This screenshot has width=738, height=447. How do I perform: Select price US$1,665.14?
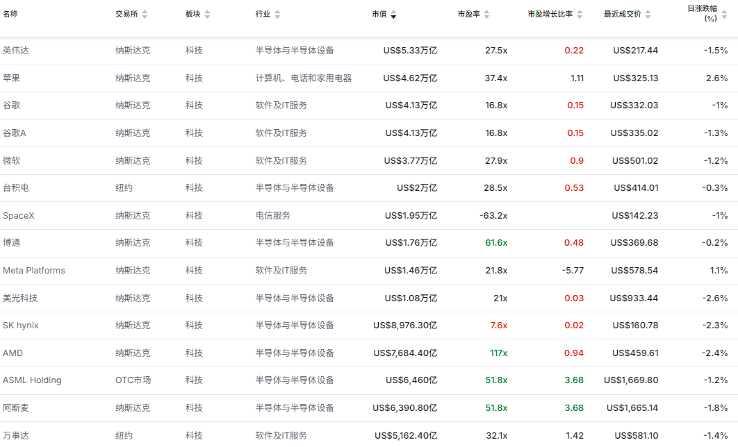coord(632,408)
